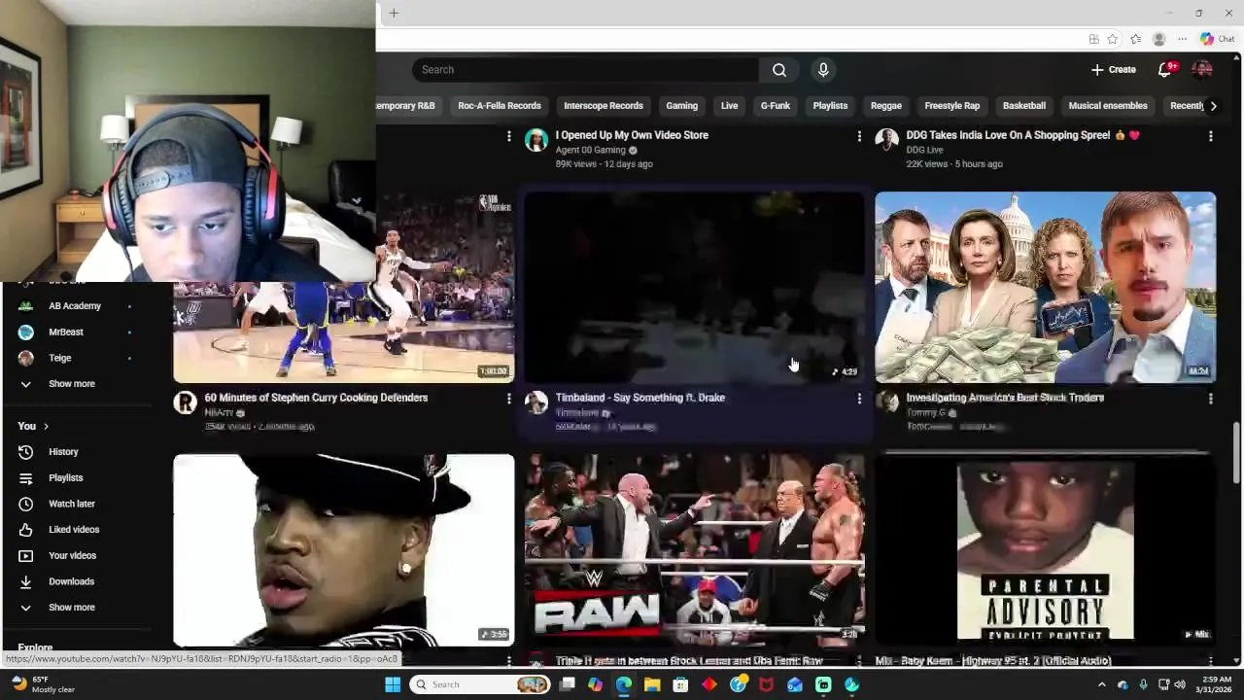
Task: Show hidden system tray icons
Action: pyautogui.click(x=1101, y=684)
